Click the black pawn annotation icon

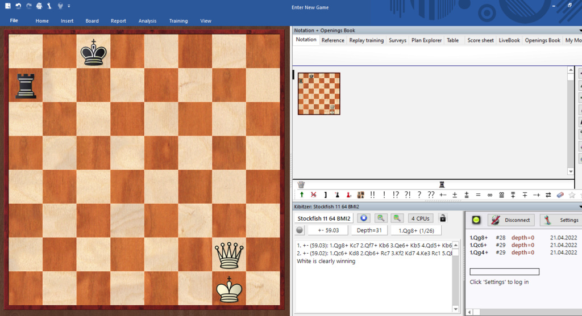(x=337, y=195)
